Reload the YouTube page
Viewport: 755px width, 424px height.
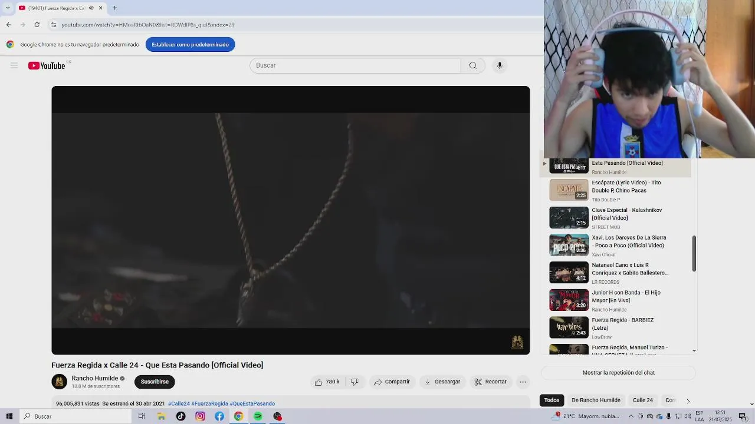37,25
